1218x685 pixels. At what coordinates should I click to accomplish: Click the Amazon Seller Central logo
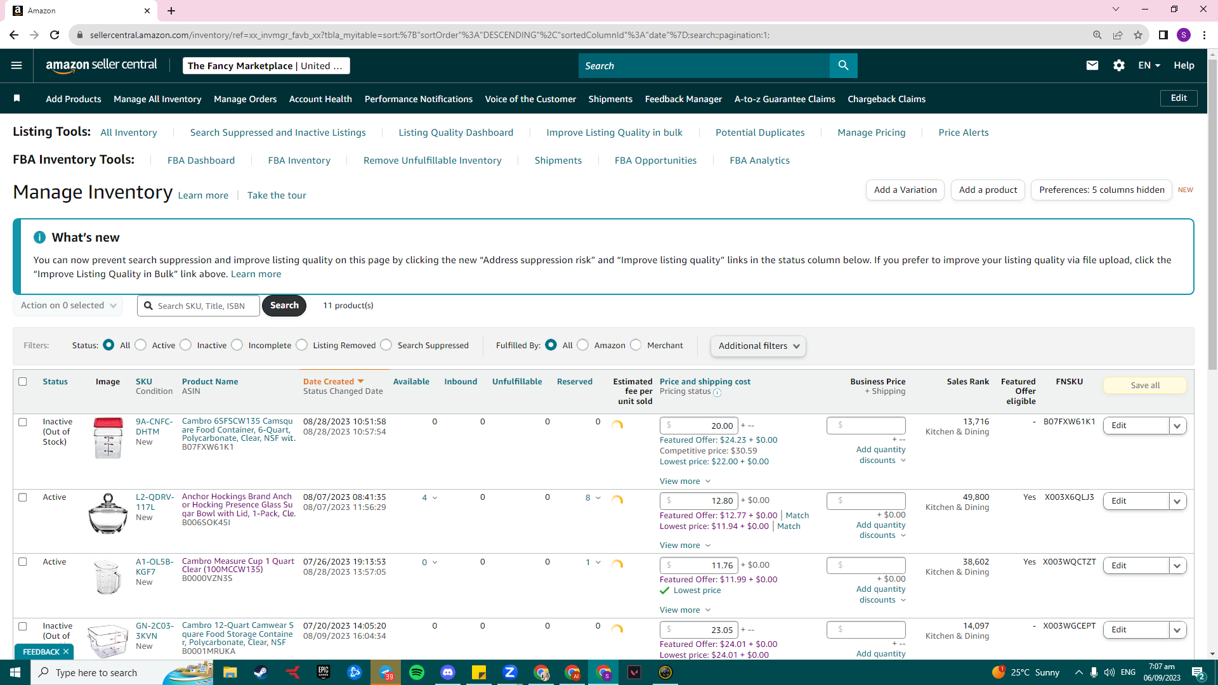(101, 65)
